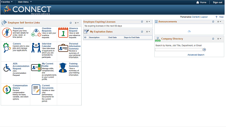
Task: Refresh the My Expiration Dates pagelet
Action: (142, 31)
